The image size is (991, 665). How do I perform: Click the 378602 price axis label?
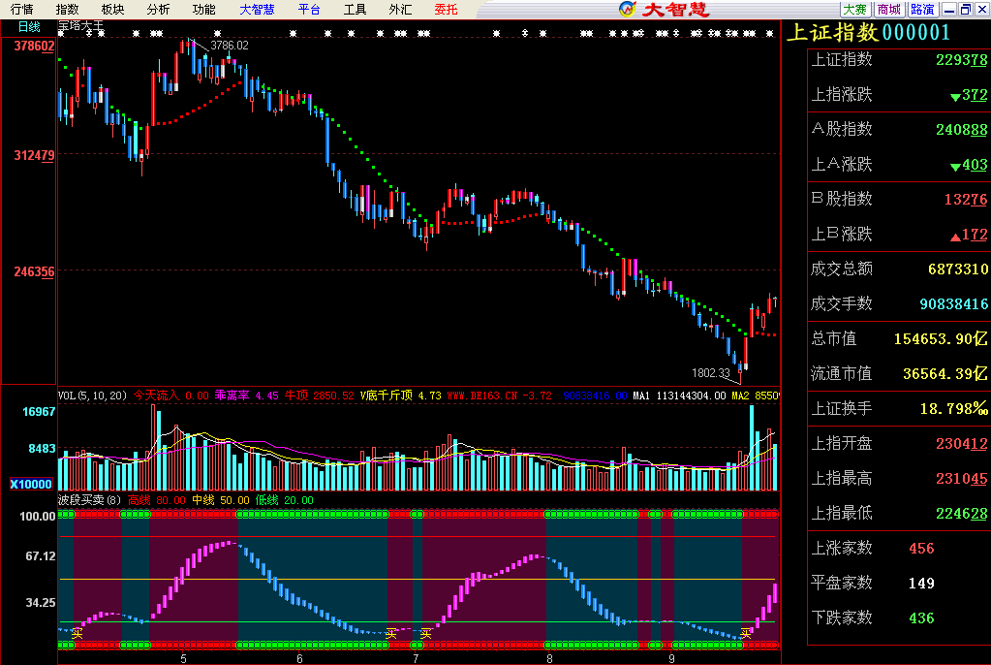[34, 46]
